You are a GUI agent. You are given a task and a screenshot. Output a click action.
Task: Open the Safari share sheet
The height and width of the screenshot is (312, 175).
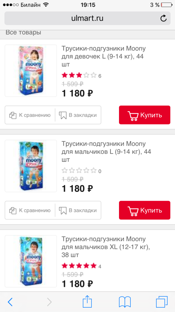click(x=87, y=301)
